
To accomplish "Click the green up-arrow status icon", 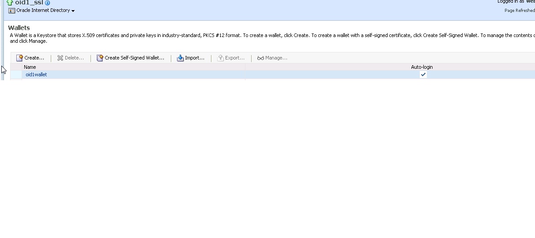I will pyautogui.click(x=10, y=2).
